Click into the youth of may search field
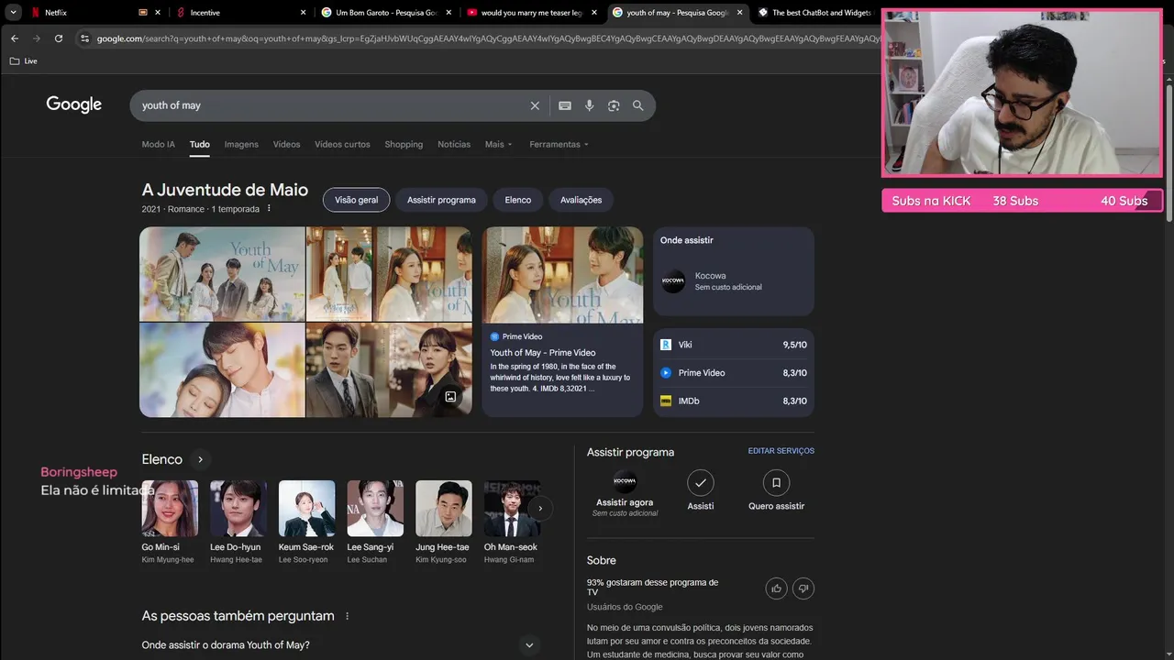This screenshot has height=660, width=1174. click(330, 105)
